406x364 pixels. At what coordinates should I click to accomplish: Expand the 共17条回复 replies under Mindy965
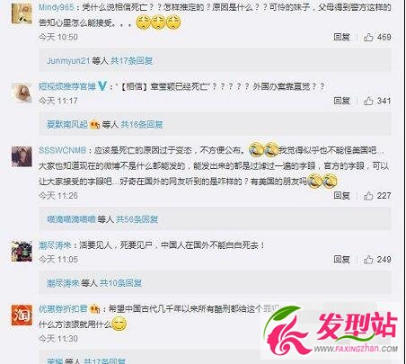[132, 61]
